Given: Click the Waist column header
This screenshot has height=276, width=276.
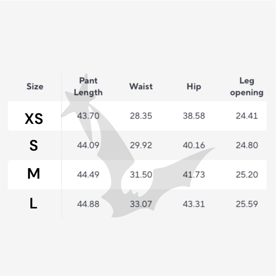Looking at the screenshot, I should (141, 86).
